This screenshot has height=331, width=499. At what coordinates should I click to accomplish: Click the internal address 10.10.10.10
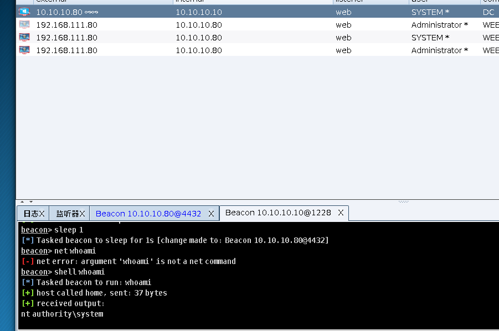pos(199,12)
